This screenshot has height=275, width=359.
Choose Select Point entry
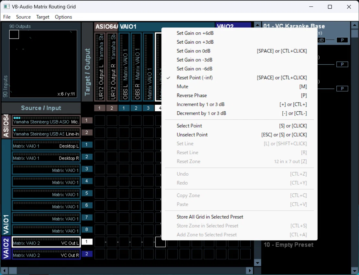pos(239,126)
